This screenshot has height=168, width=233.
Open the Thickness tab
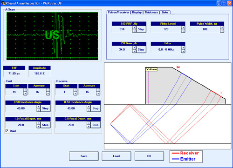151,13
